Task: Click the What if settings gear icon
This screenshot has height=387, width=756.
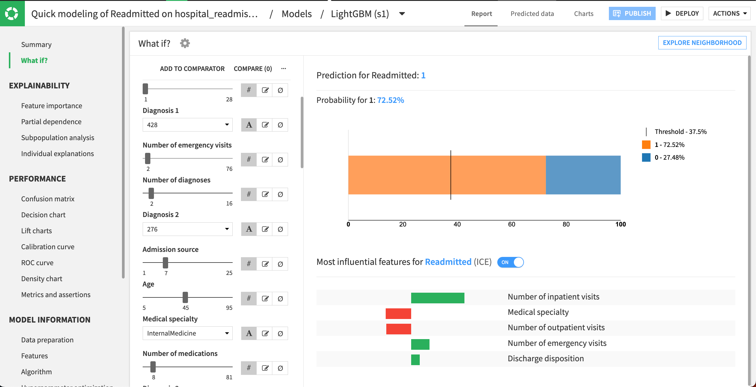Action: coord(185,43)
